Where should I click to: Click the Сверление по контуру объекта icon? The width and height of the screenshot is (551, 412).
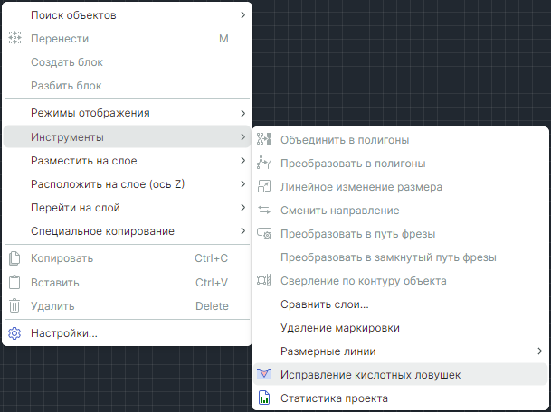tap(264, 281)
